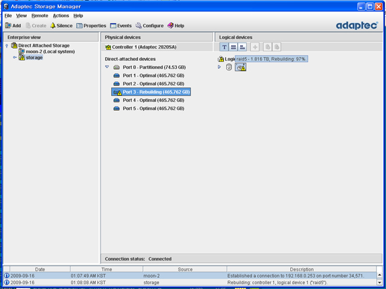Screen dimensions: 386x289
Task: Collapse the Port 0 disclosure triangle
Action: (107, 67)
